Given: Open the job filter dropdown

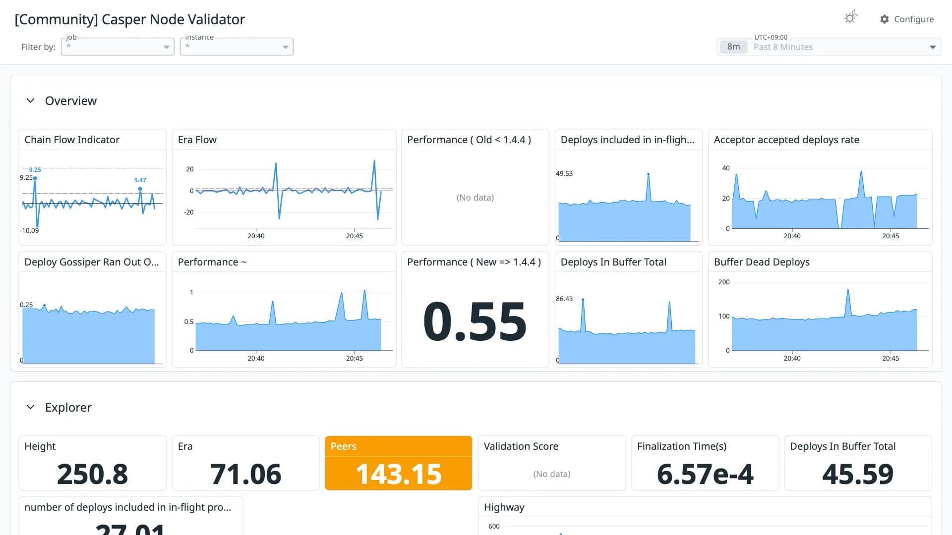Looking at the screenshot, I should [x=118, y=47].
